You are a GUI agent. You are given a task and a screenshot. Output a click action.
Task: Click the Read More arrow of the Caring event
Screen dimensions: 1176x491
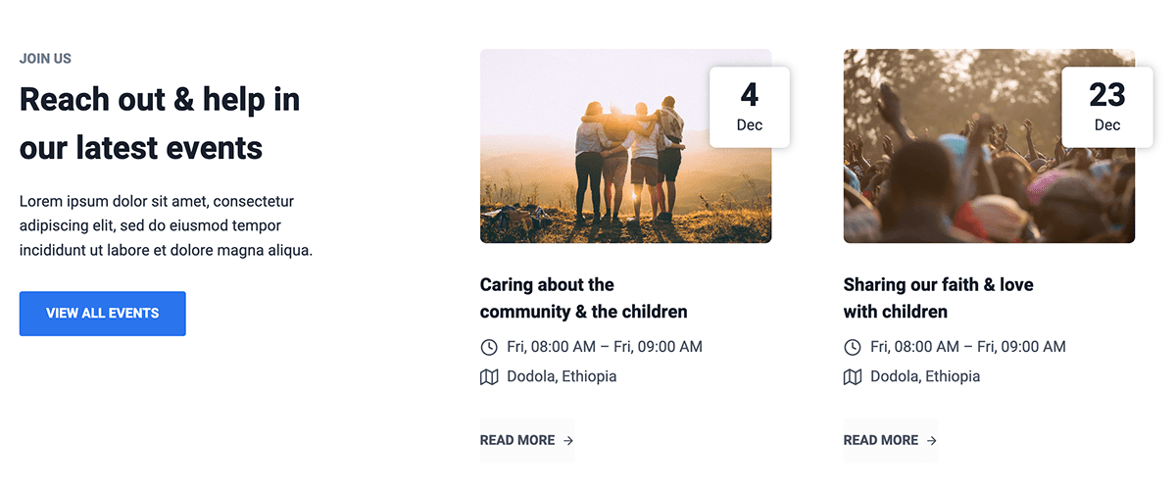[x=568, y=441]
